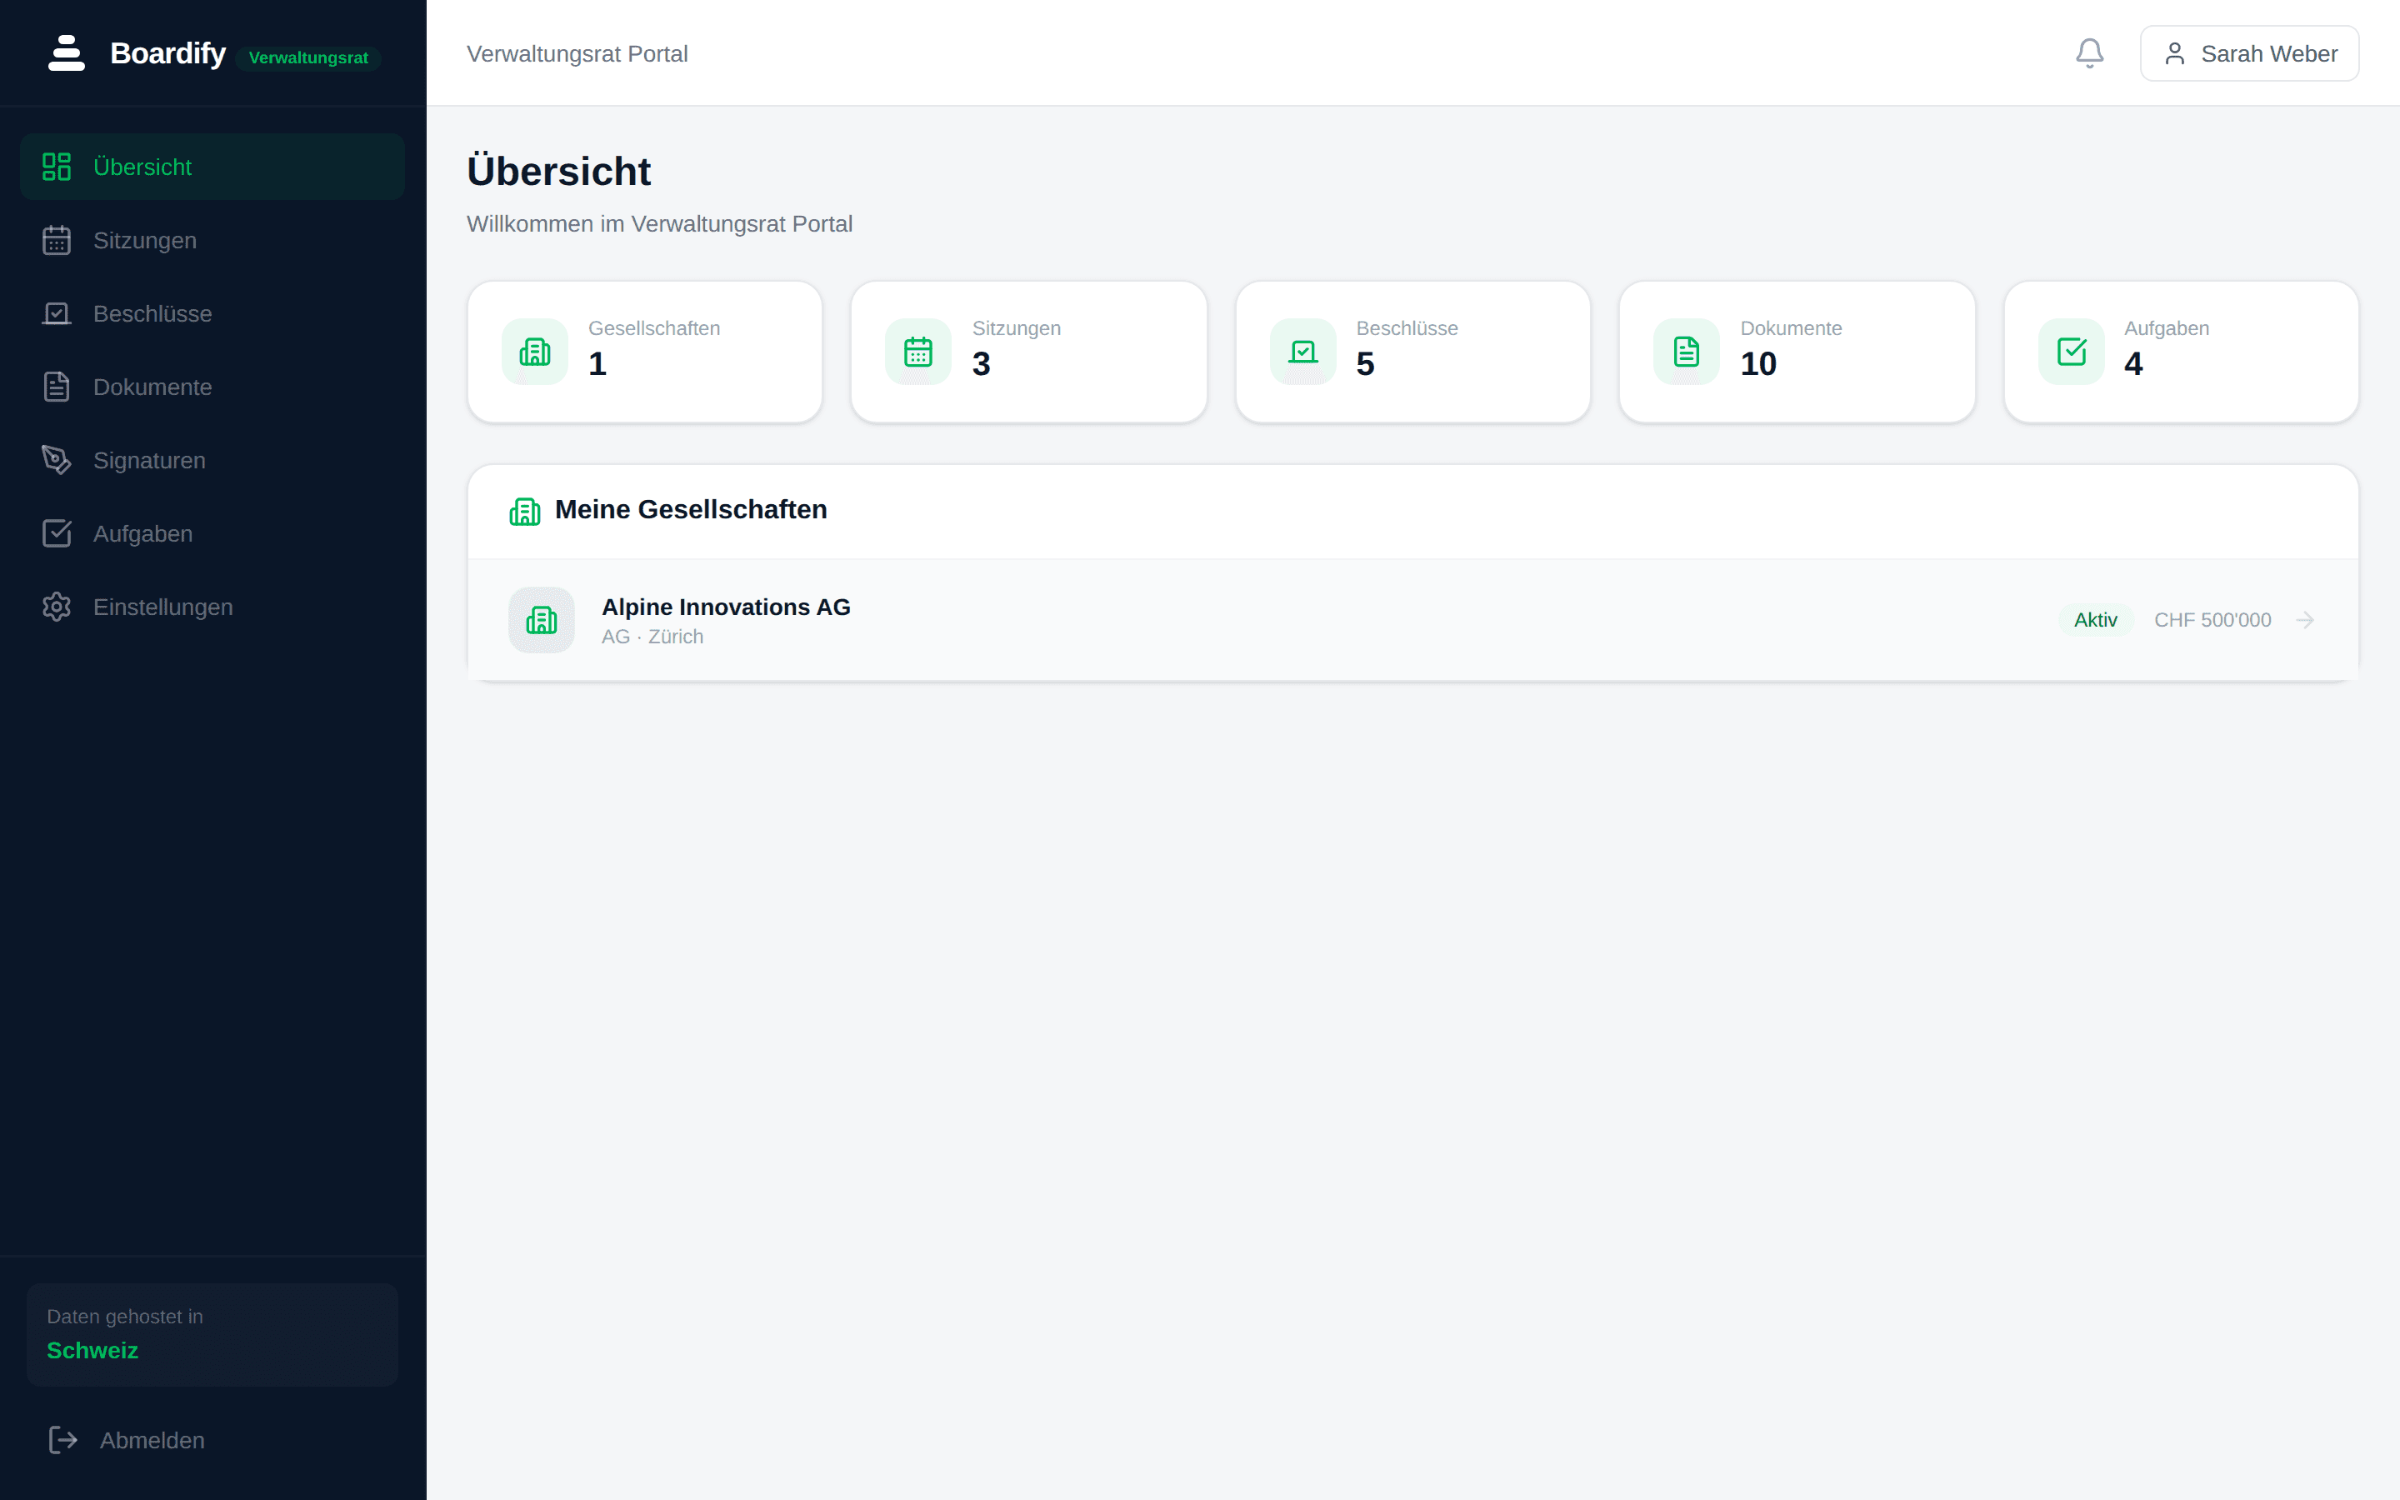
Task: Click the Dokumente file icon in sidebar
Action: (x=57, y=387)
